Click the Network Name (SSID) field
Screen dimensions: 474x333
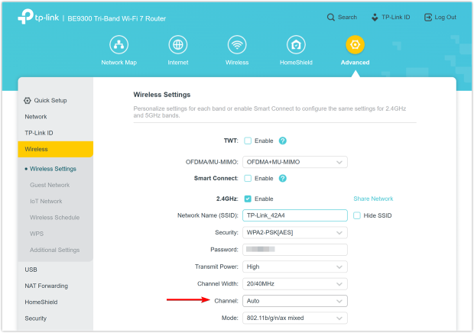295,215
